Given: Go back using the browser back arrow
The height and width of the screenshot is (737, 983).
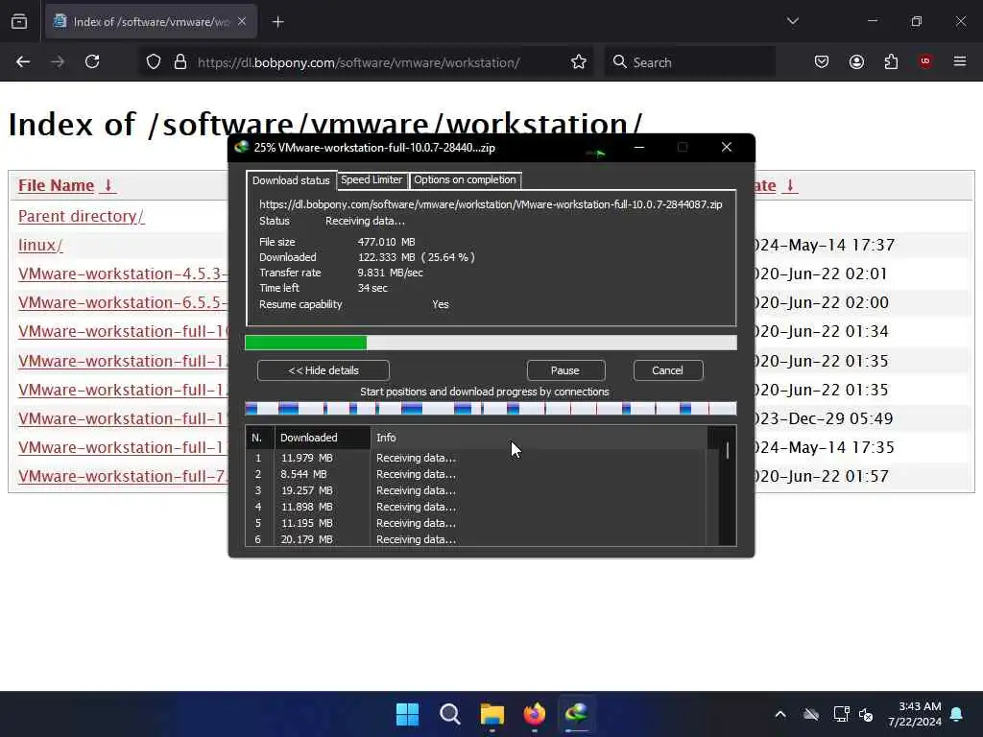Looking at the screenshot, I should click(x=23, y=62).
